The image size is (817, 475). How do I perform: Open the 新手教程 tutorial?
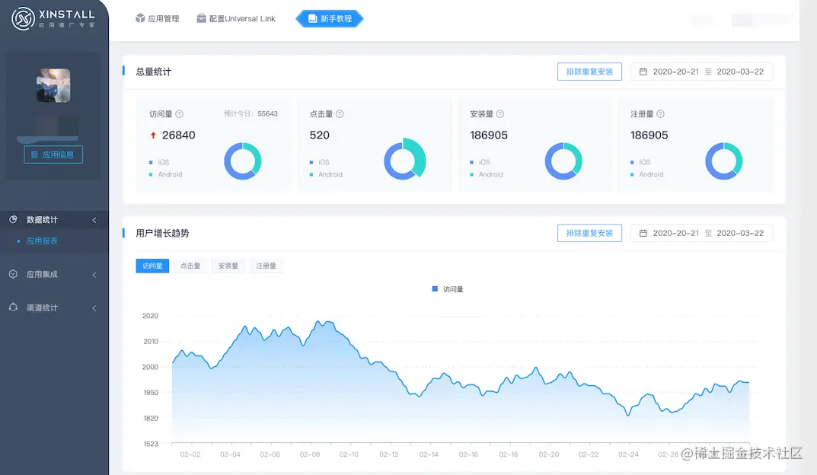coord(329,18)
